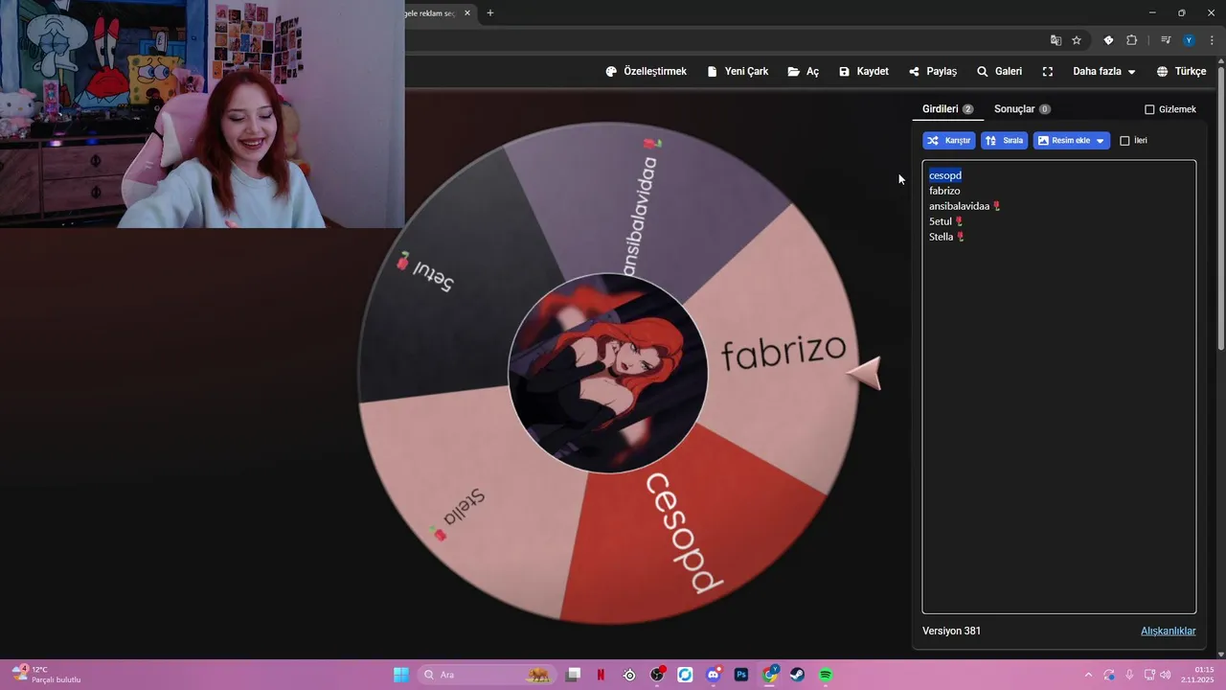Open the weather widget showing 12°C

click(46, 675)
